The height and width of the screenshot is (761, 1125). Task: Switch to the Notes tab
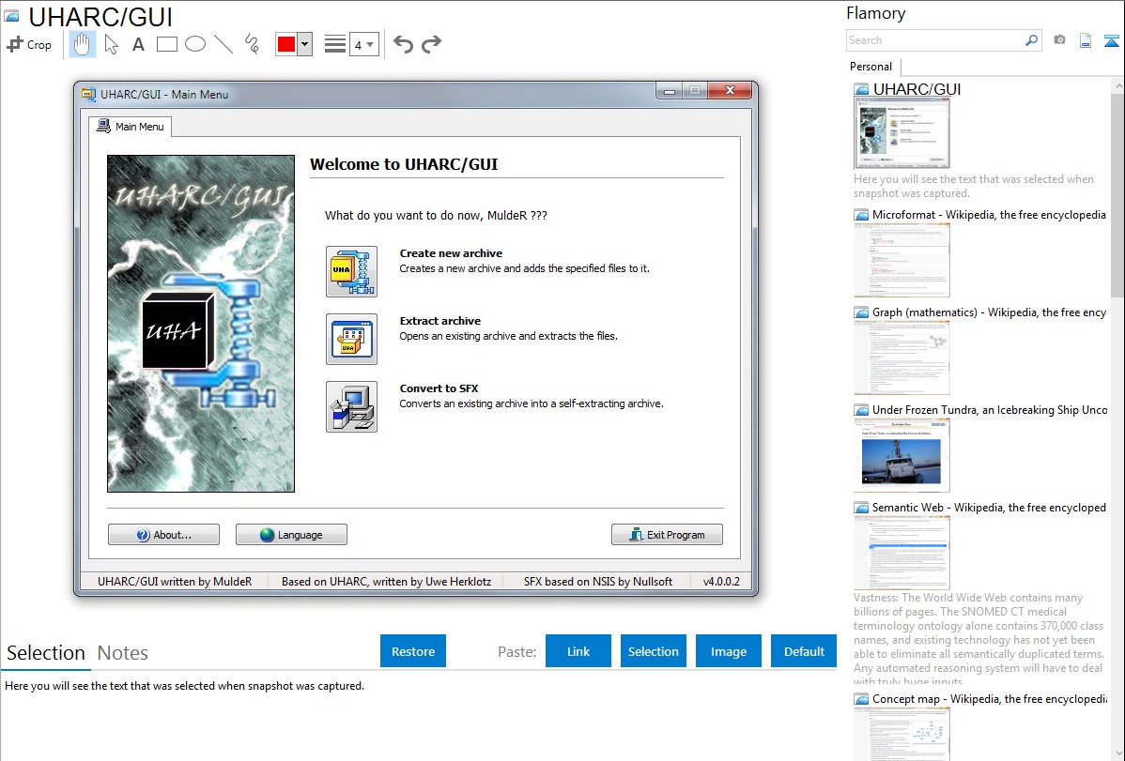(x=123, y=653)
